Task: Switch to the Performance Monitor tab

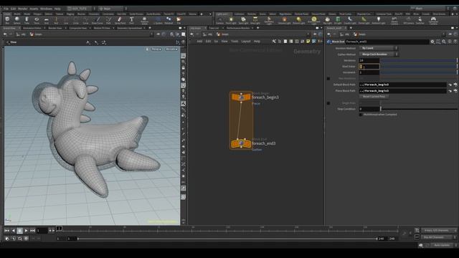Action: [238, 28]
